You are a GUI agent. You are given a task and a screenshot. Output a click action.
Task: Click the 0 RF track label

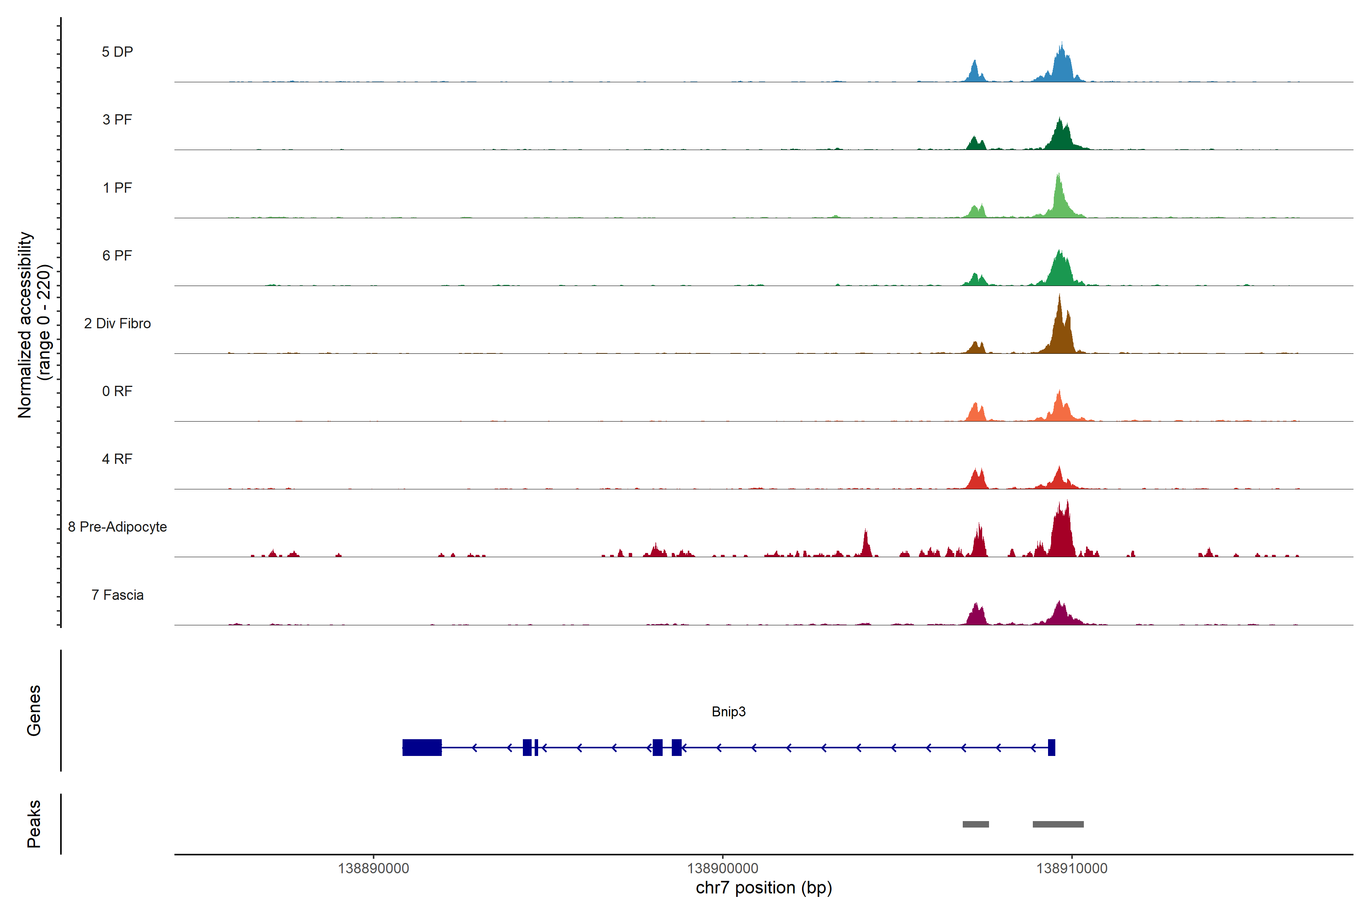pyautogui.click(x=117, y=391)
